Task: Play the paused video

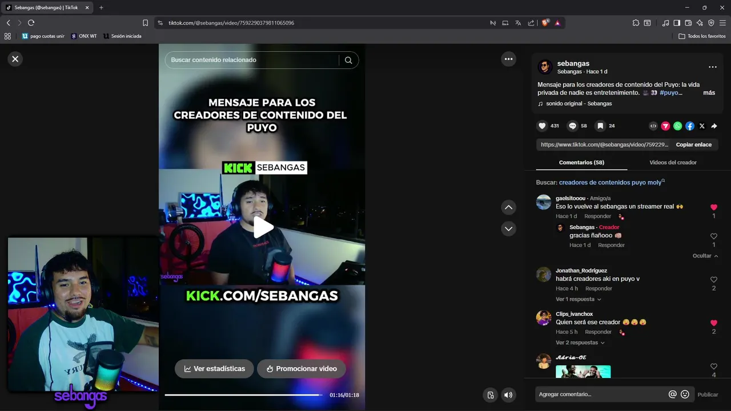Action: click(x=263, y=227)
